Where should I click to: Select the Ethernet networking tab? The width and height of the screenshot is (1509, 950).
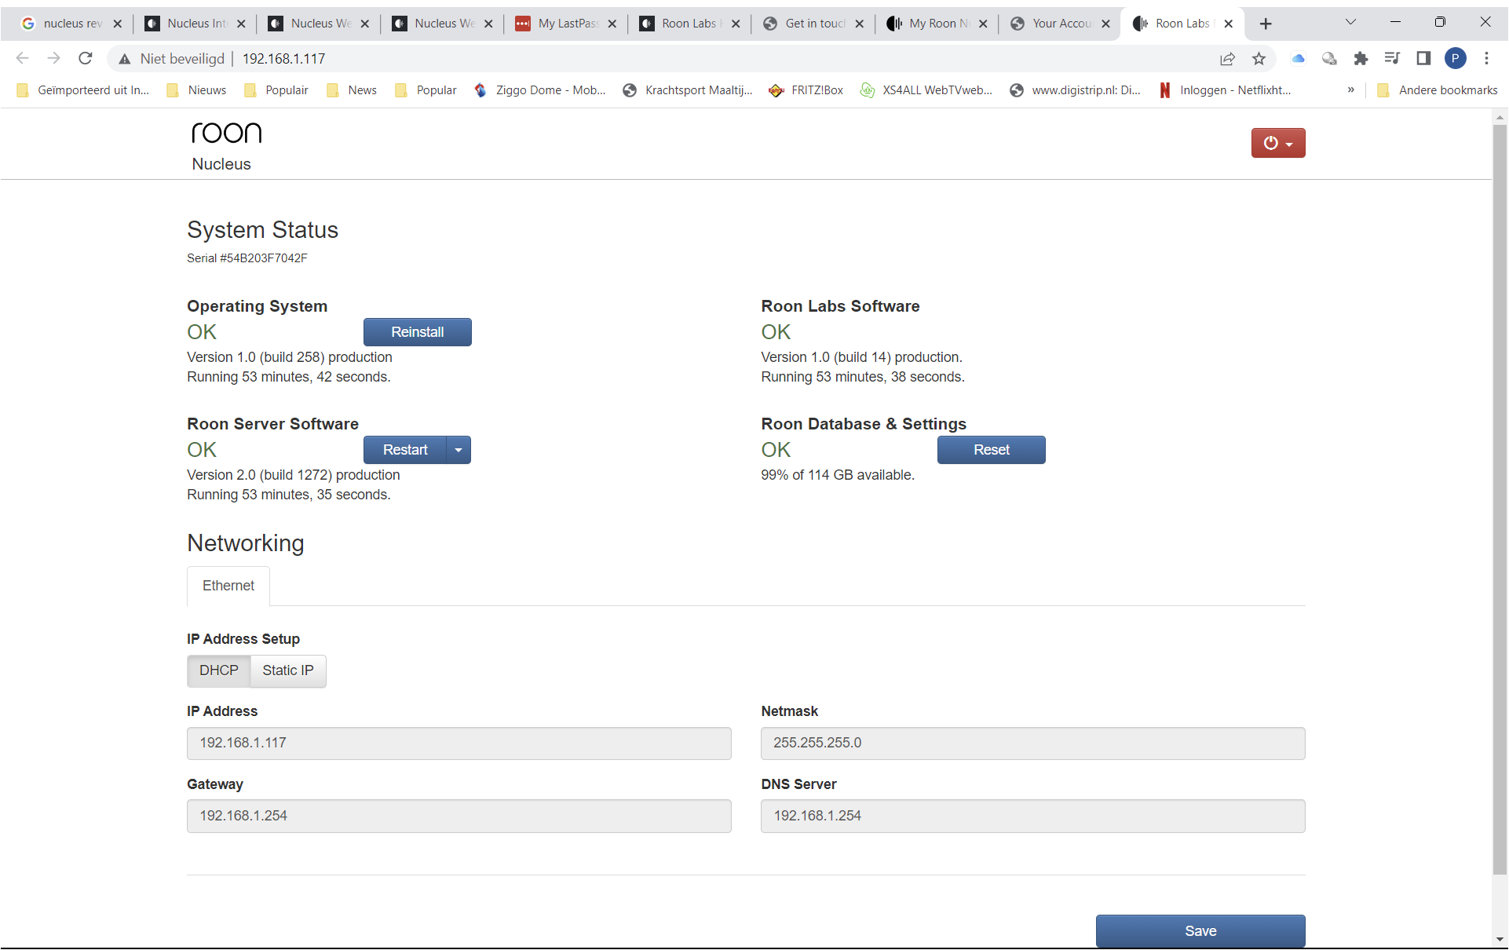point(228,586)
